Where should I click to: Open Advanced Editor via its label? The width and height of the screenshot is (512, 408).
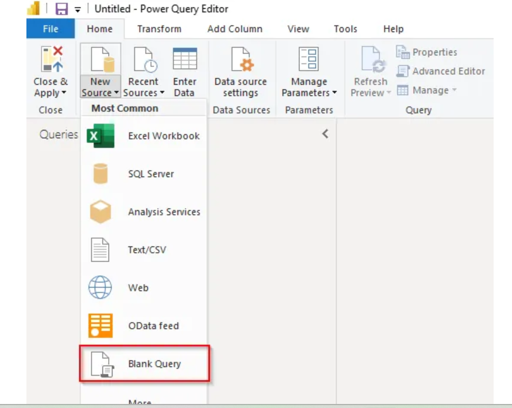click(449, 71)
